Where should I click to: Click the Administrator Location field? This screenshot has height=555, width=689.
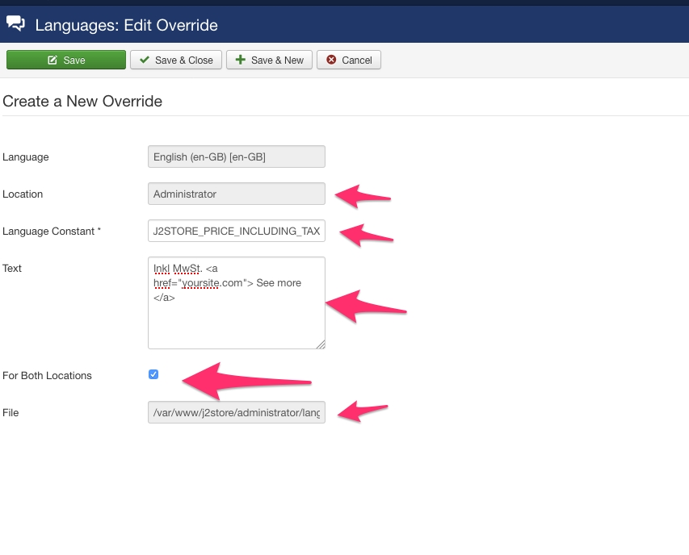tap(237, 194)
